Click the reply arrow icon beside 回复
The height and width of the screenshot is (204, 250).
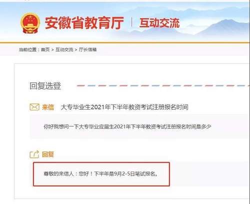coord(34,154)
